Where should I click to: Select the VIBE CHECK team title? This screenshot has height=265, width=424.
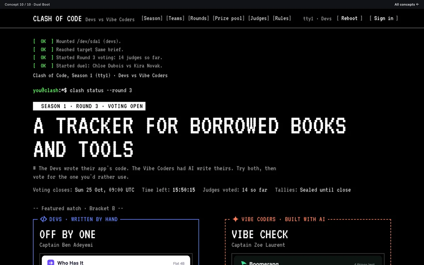[260, 234]
